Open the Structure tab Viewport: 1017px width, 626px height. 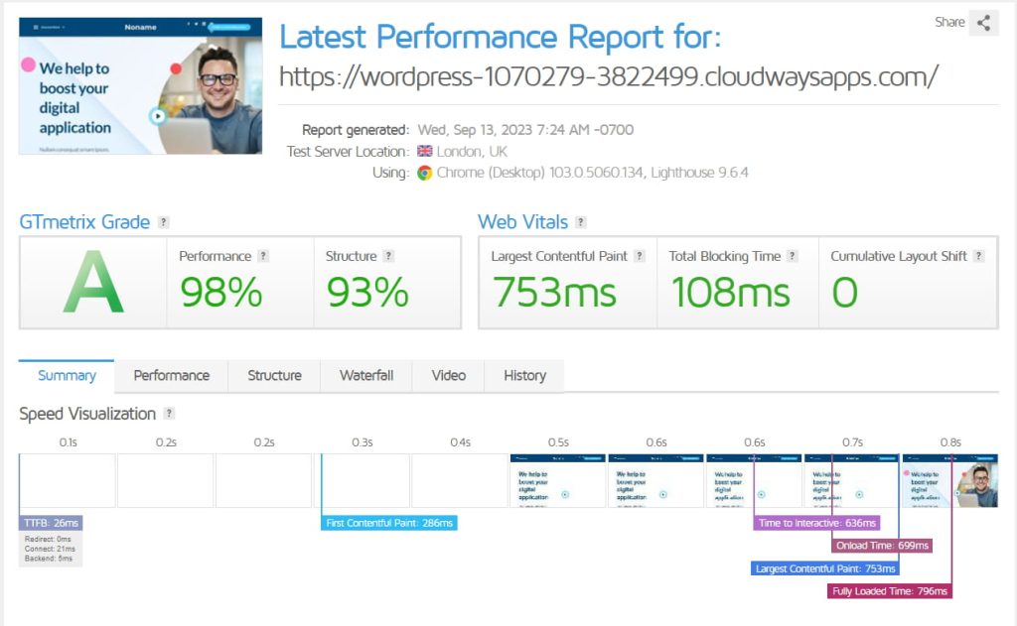pos(274,376)
